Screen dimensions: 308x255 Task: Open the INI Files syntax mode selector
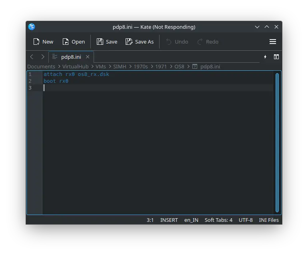click(269, 220)
